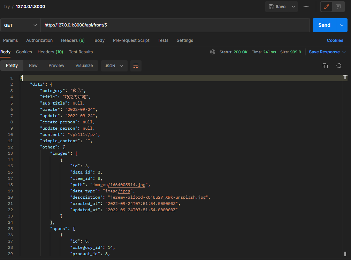
Task: Click the image/jpeg data_type value
Action: 118,191
